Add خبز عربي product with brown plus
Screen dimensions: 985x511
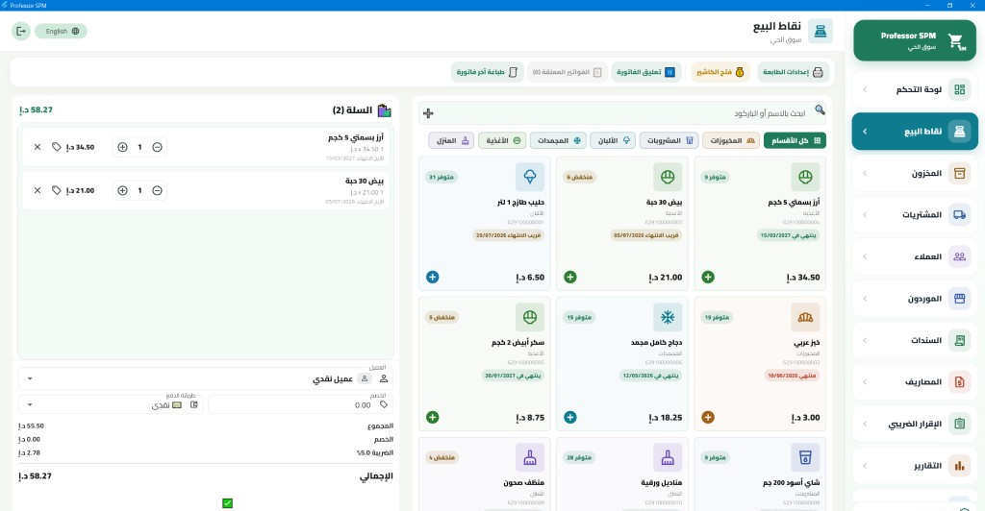click(708, 418)
